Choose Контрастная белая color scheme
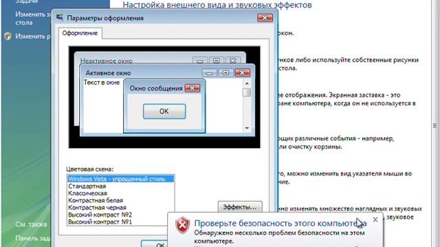 [96, 200]
